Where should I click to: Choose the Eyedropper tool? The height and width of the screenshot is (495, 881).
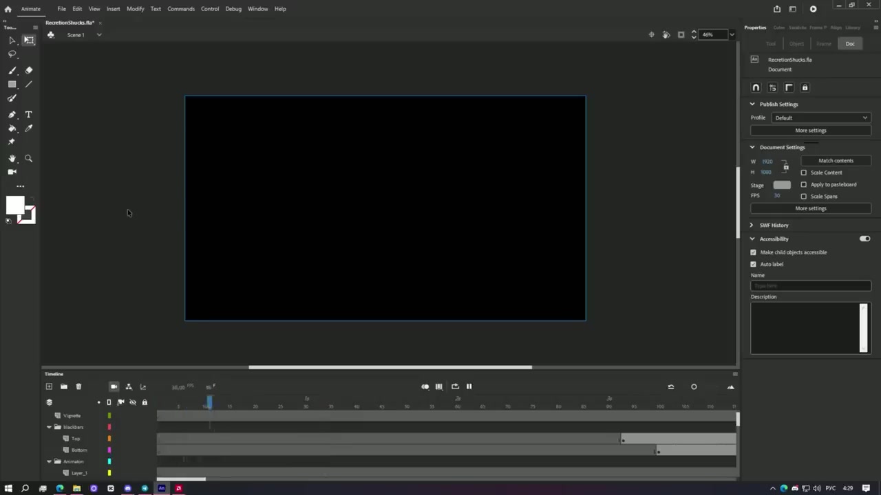(28, 129)
